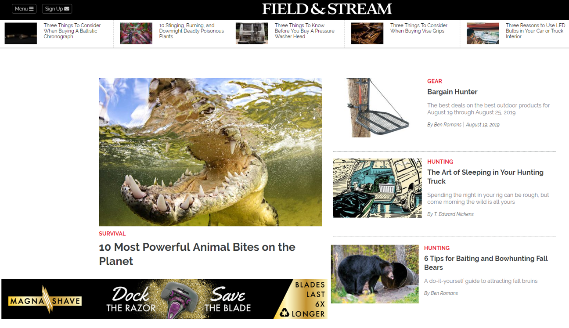Click the pressure washer head thumbnail
The height and width of the screenshot is (328, 569).
252,33
